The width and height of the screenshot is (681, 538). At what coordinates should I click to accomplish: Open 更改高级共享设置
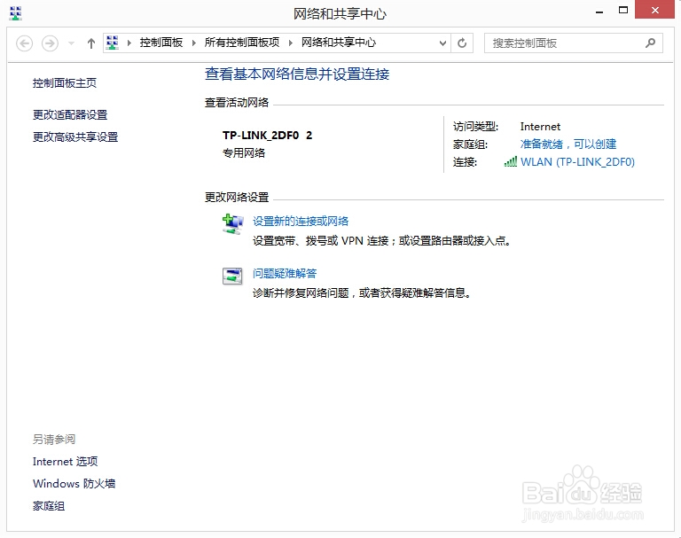(x=75, y=137)
